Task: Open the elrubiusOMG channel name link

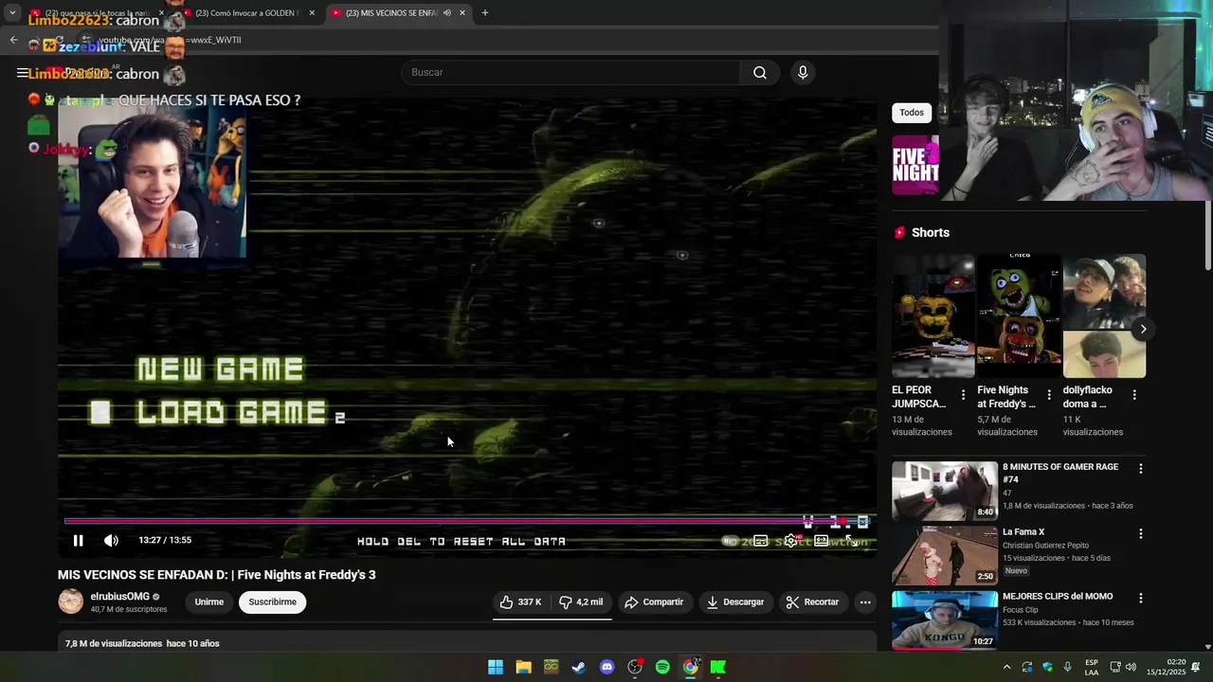Action: pos(120,597)
